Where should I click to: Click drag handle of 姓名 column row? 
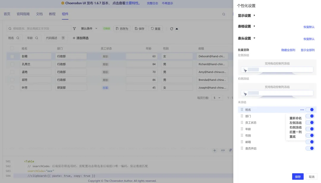(x=242, y=109)
